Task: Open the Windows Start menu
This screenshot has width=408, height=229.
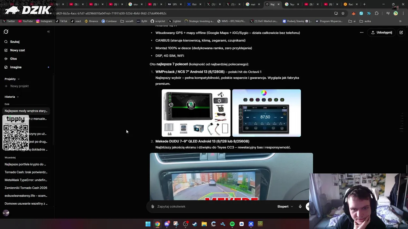Action: coord(148,224)
